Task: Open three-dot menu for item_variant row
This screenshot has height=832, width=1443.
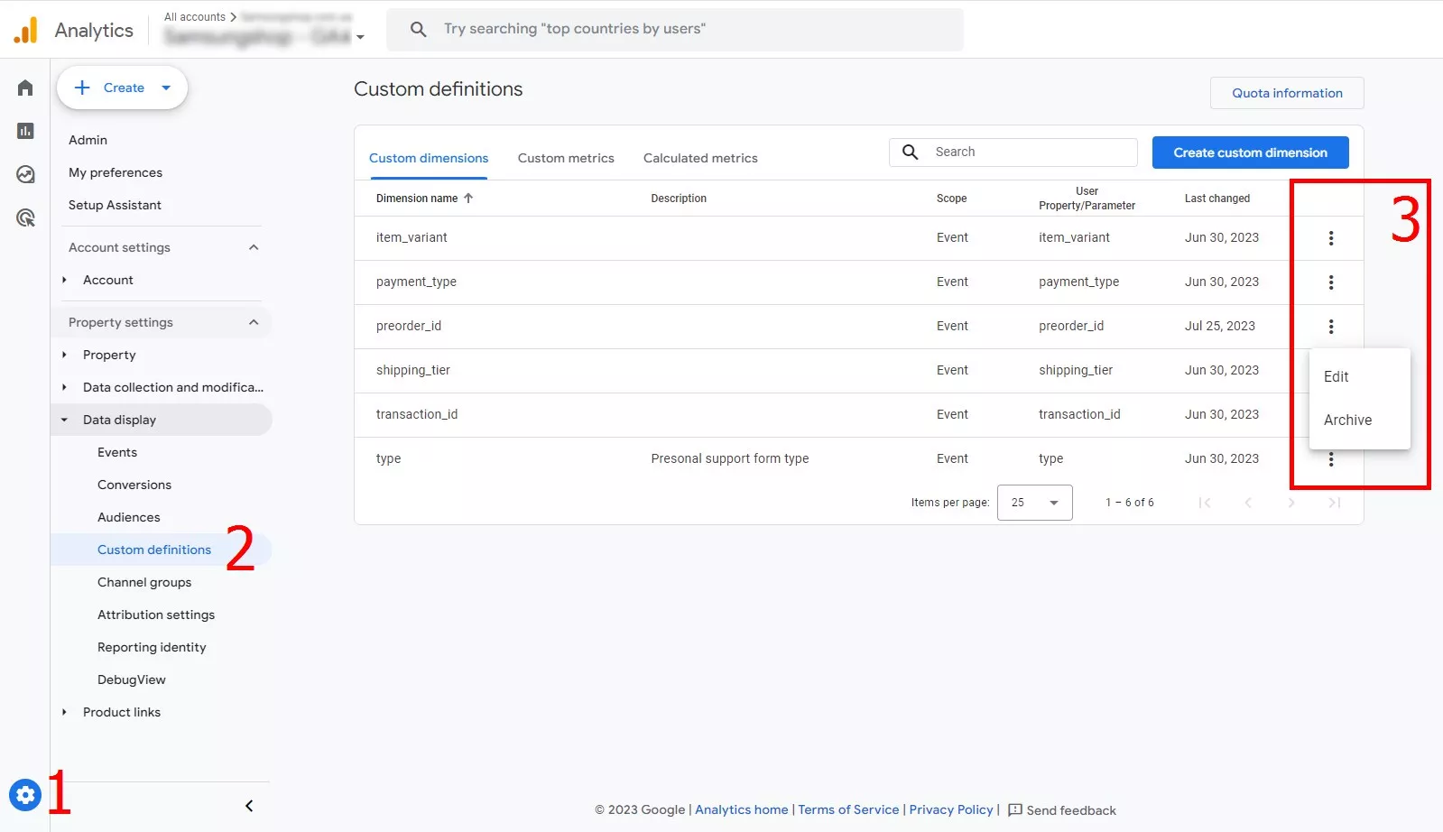Action: [1330, 238]
